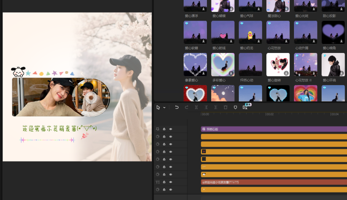The image size is (347, 200).
Task: Click the download icon on 爱心旋转 effect
Action: click(x=286, y=73)
